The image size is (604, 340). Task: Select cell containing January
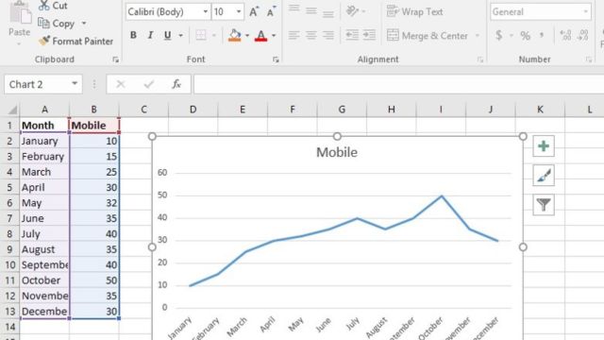(x=44, y=141)
